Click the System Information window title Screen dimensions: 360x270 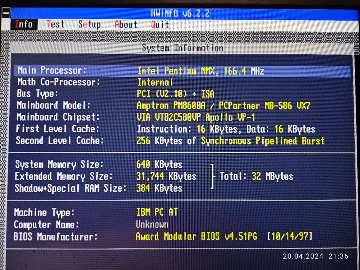[x=182, y=48]
